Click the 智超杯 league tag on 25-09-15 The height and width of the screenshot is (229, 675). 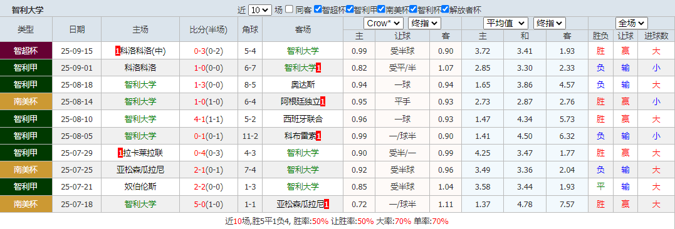point(26,51)
